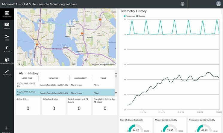Open the Advanced wrench icon
The width and height of the screenshot is (223, 133).
(7, 71)
